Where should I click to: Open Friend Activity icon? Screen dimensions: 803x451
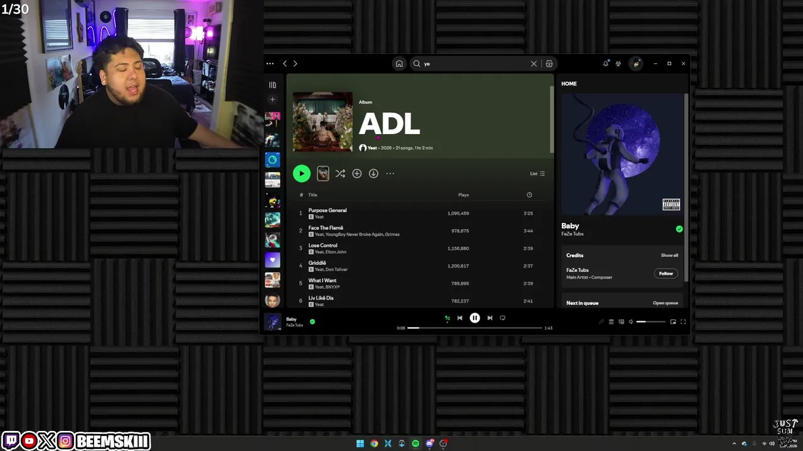pyautogui.click(x=619, y=63)
